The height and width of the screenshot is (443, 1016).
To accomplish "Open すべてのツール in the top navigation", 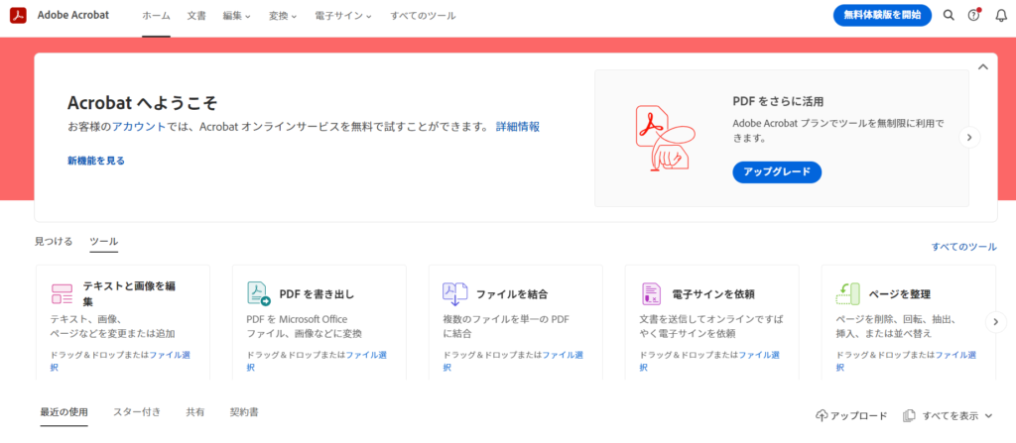I will [423, 16].
